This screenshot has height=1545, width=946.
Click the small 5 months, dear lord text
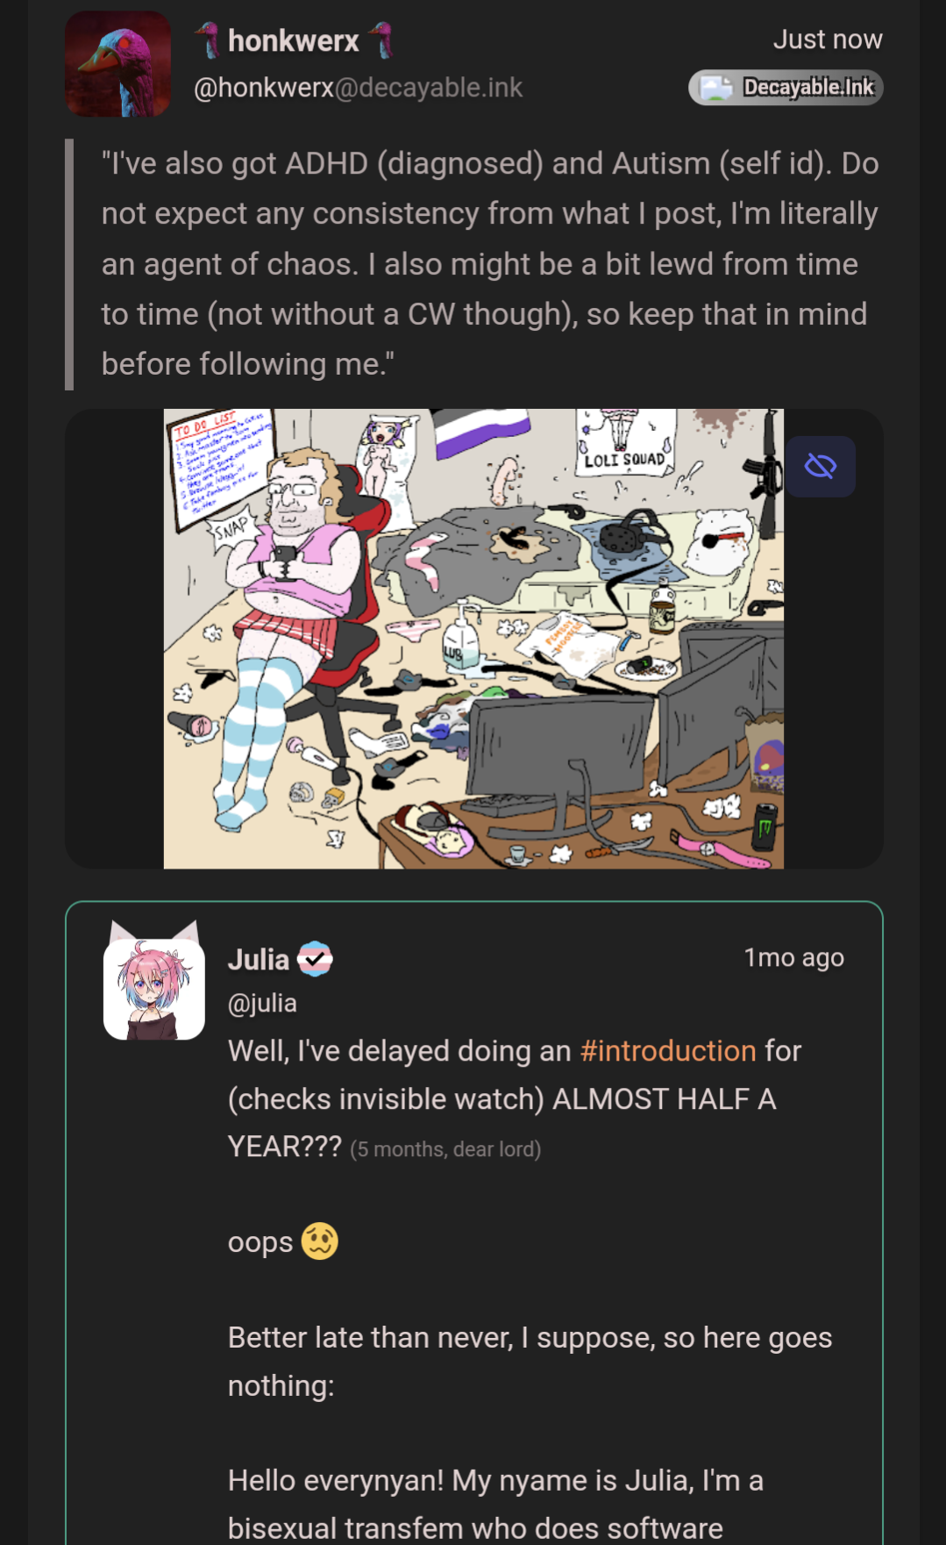pos(445,1149)
